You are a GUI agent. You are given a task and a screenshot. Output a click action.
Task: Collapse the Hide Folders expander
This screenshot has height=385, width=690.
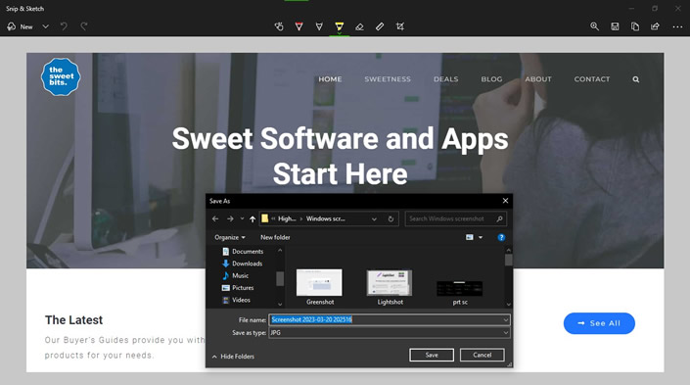(233, 357)
